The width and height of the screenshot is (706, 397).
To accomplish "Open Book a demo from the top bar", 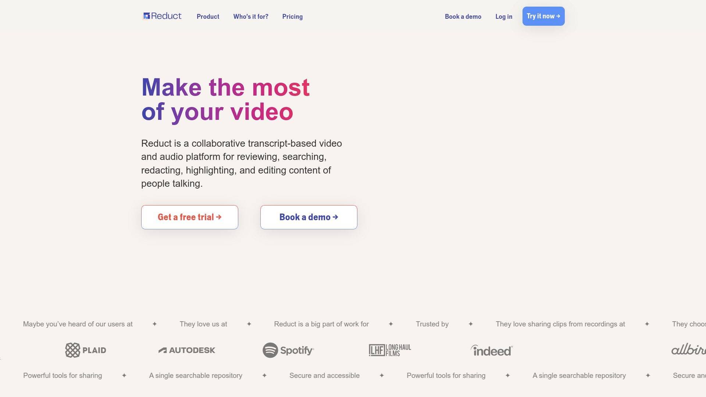I will [x=463, y=17].
